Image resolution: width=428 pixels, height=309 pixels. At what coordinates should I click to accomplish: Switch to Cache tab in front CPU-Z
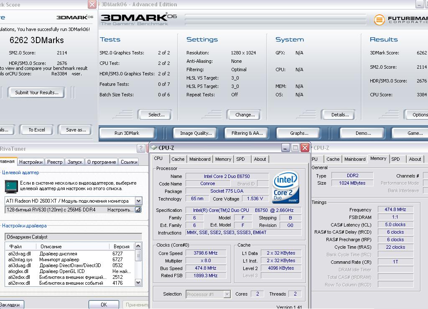(x=178, y=159)
